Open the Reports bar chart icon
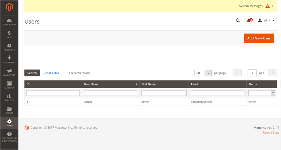Viewport: 281px width, 150px height. [9, 97]
